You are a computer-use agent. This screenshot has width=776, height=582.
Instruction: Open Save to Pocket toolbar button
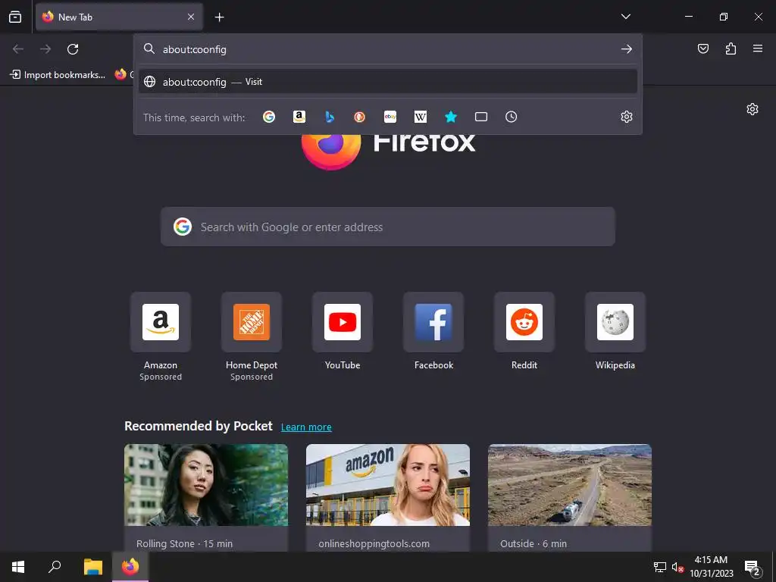(x=702, y=48)
